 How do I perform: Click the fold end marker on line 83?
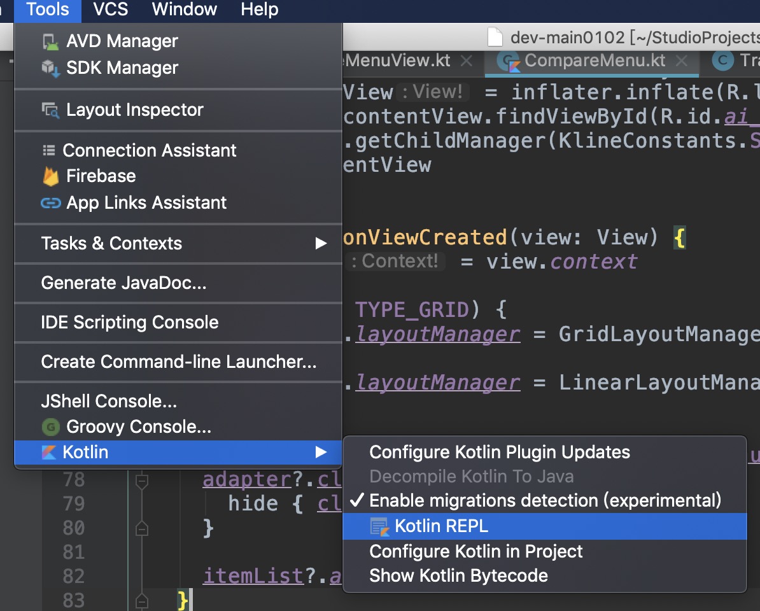(x=141, y=601)
